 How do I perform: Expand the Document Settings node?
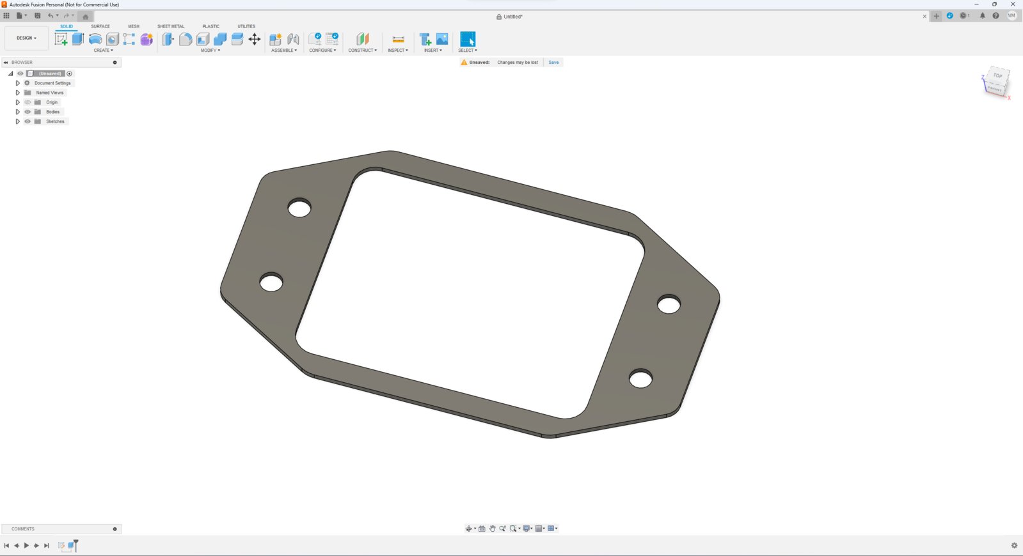(17, 83)
